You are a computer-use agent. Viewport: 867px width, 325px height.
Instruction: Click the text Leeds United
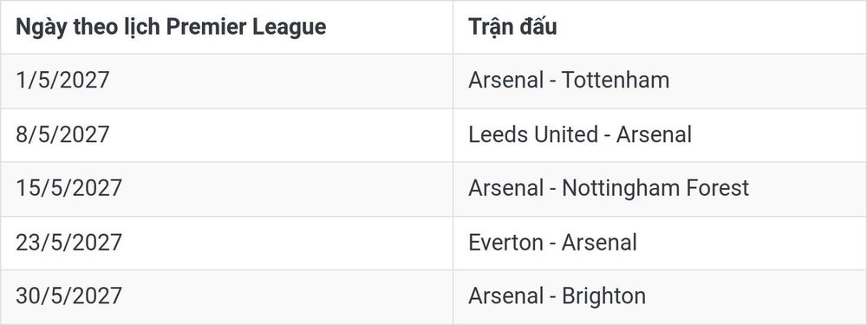pos(533,135)
